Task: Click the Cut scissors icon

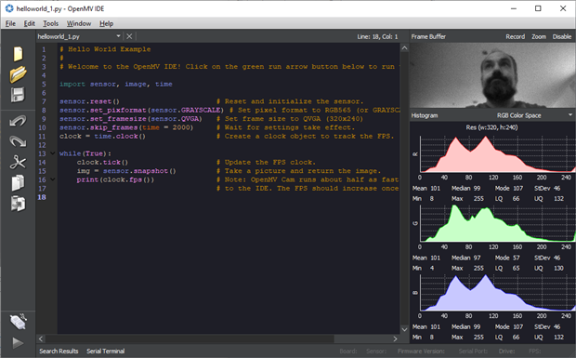Action: [x=18, y=162]
